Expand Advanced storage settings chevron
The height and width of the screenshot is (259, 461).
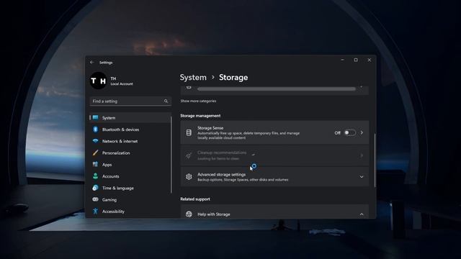[x=362, y=177]
